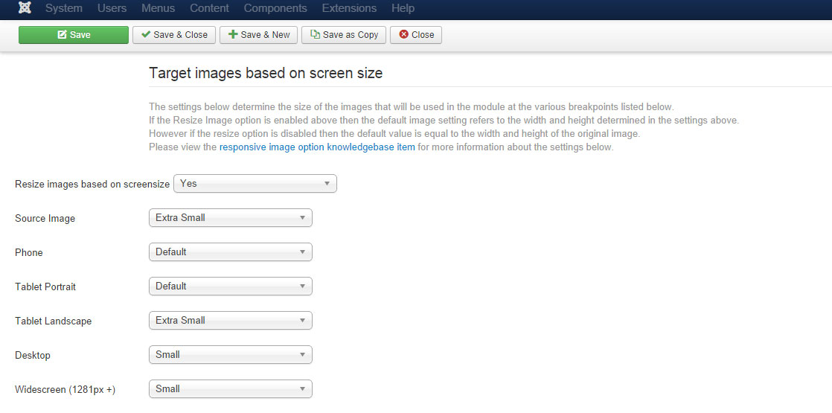Open the Source Image dropdown

[231, 217]
